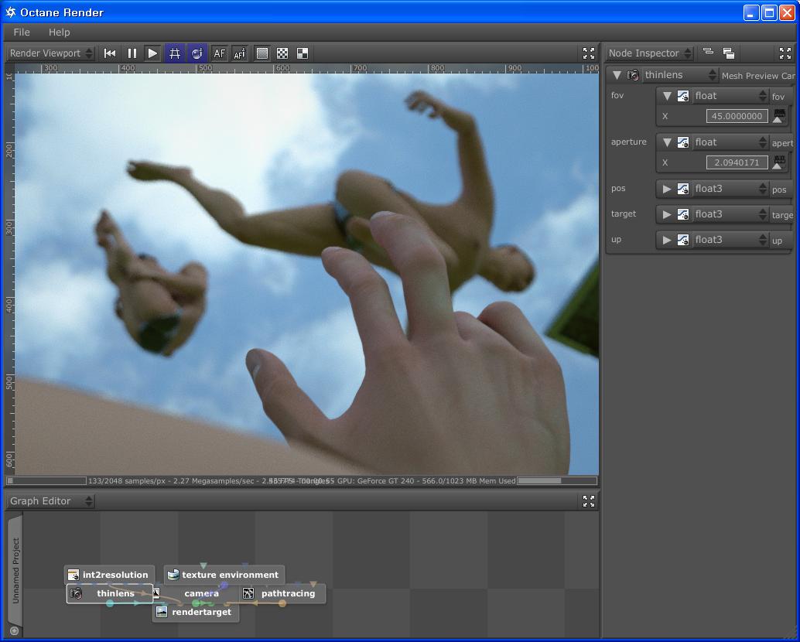The width and height of the screenshot is (800, 642).
Task: Open the thinlens node type dropdown
Action: pos(680,75)
